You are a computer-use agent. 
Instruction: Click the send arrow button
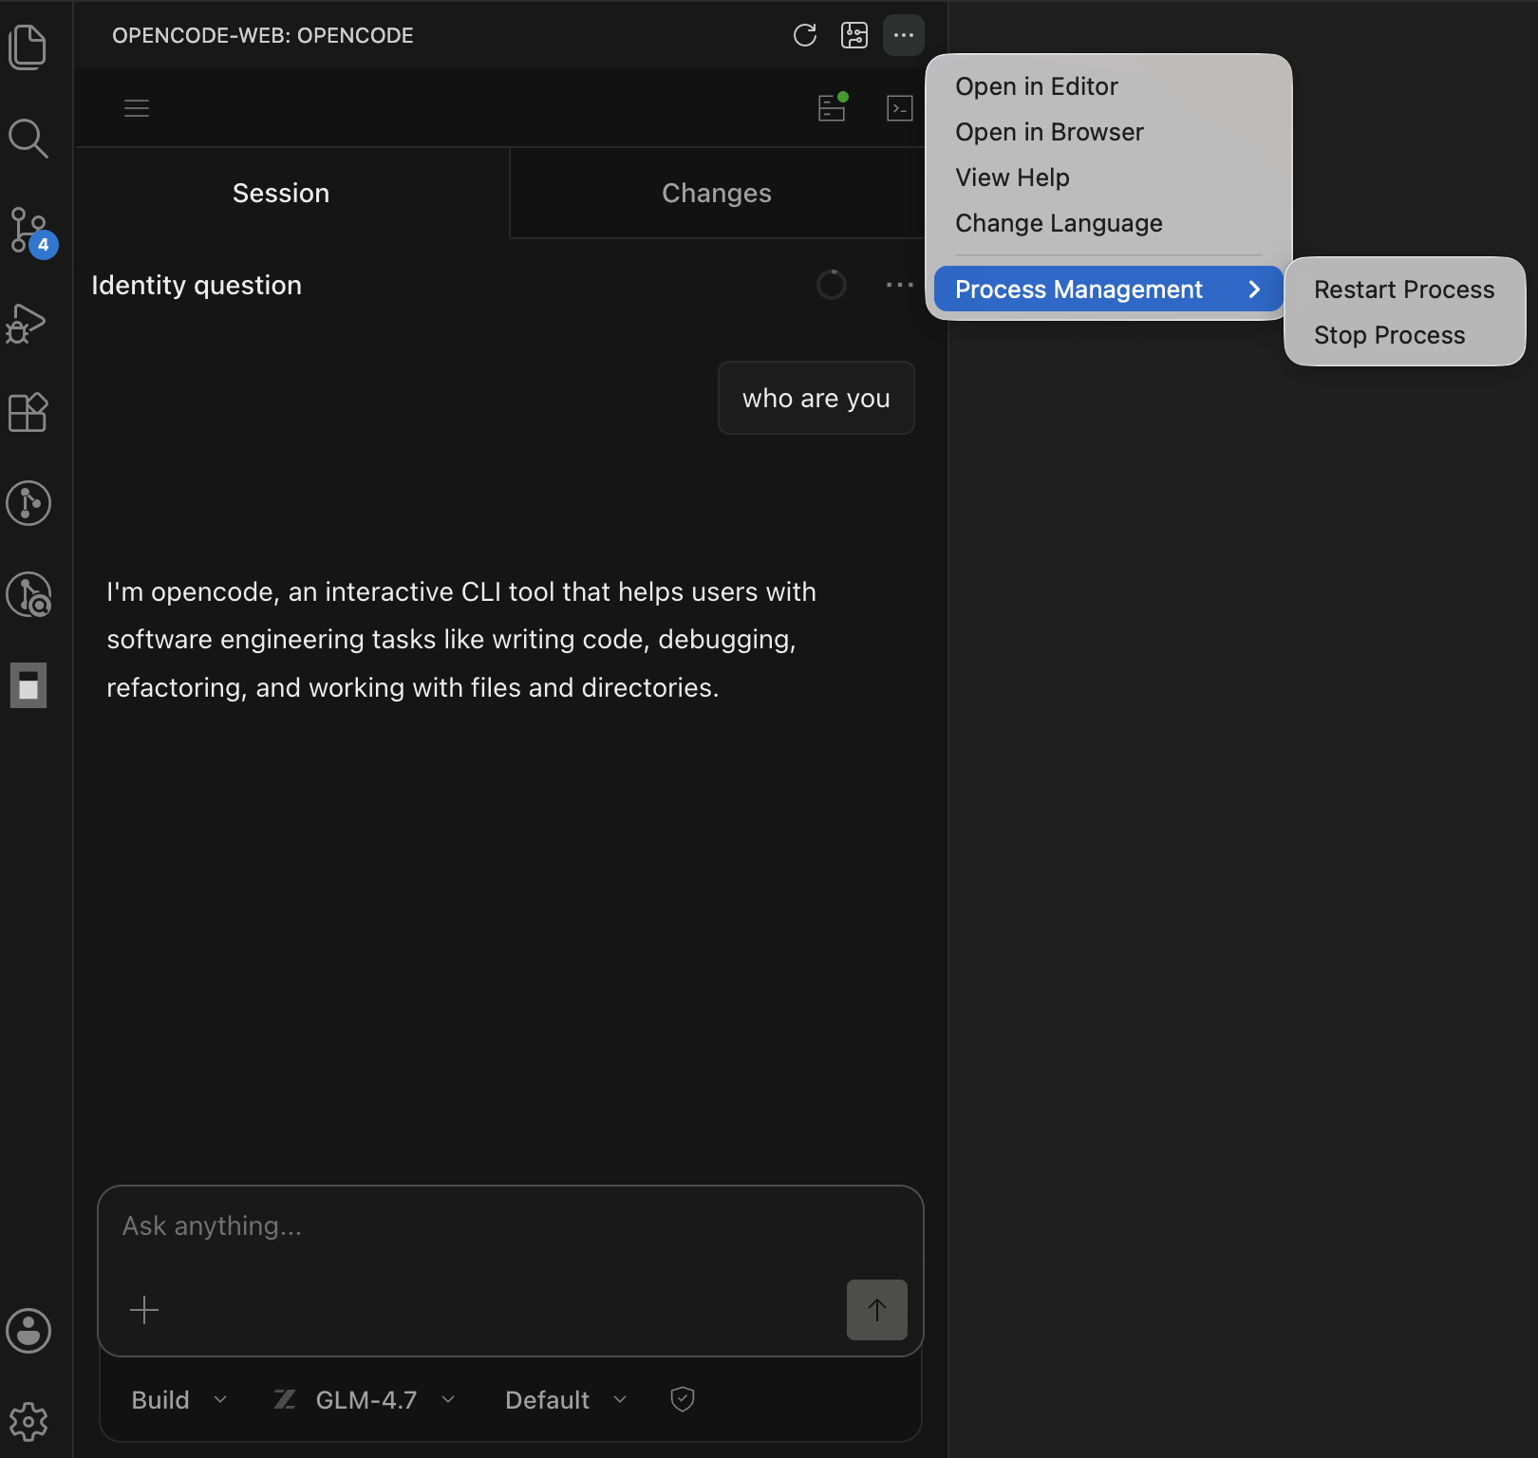tap(877, 1310)
